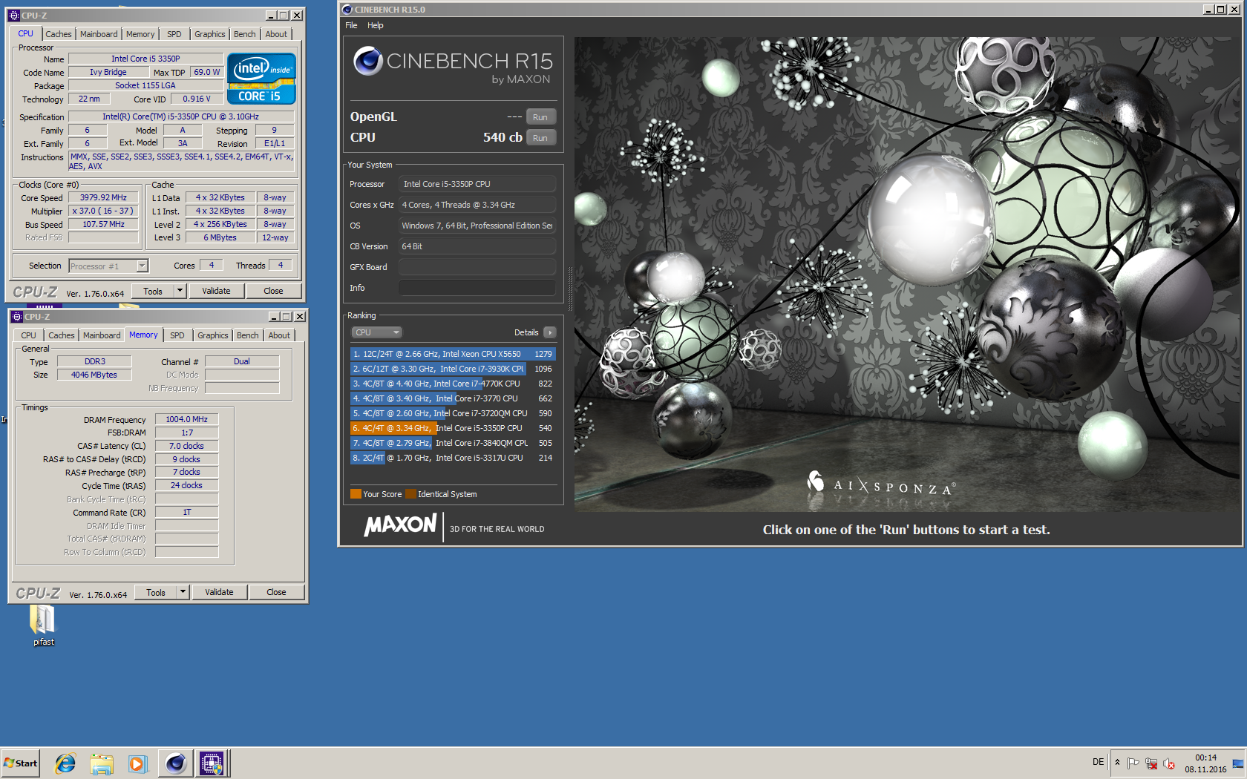
Task: Click the Identical System color swatch
Action: click(x=410, y=494)
